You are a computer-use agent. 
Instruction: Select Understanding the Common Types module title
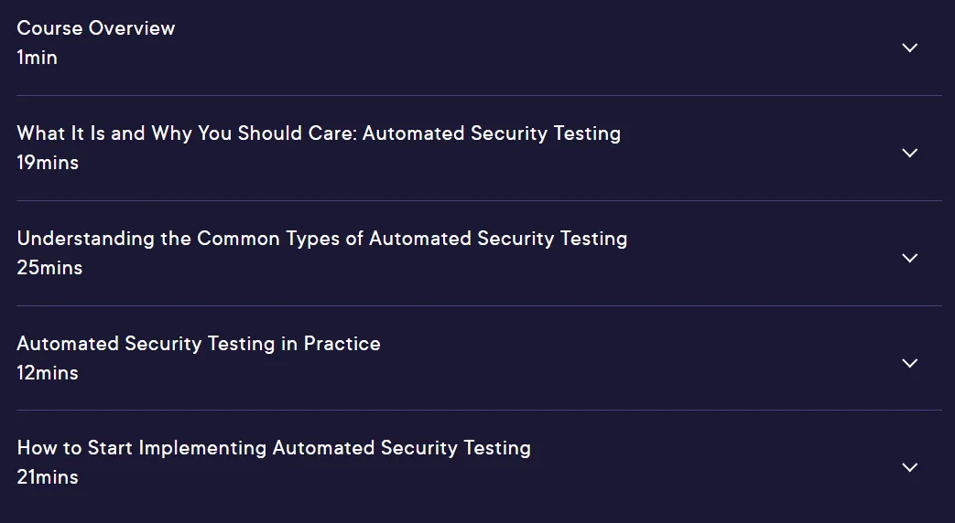[321, 239]
